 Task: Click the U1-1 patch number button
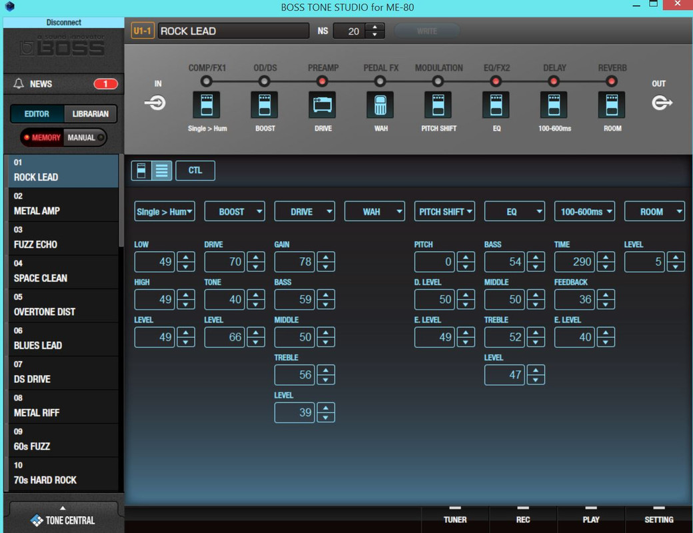(143, 31)
